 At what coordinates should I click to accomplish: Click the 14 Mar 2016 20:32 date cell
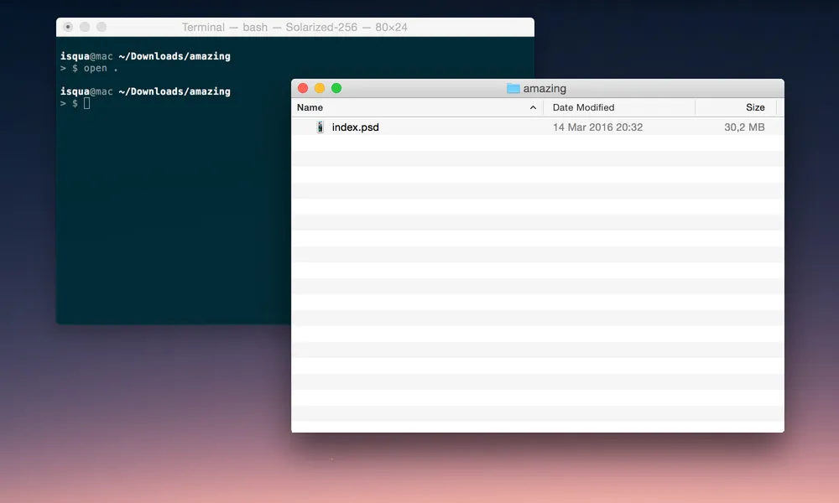[597, 127]
